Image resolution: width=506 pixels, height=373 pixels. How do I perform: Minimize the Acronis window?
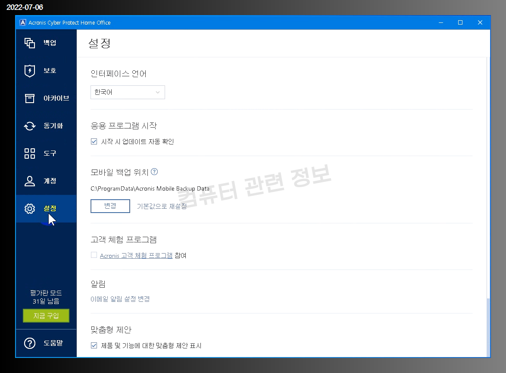pyautogui.click(x=441, y=22)
